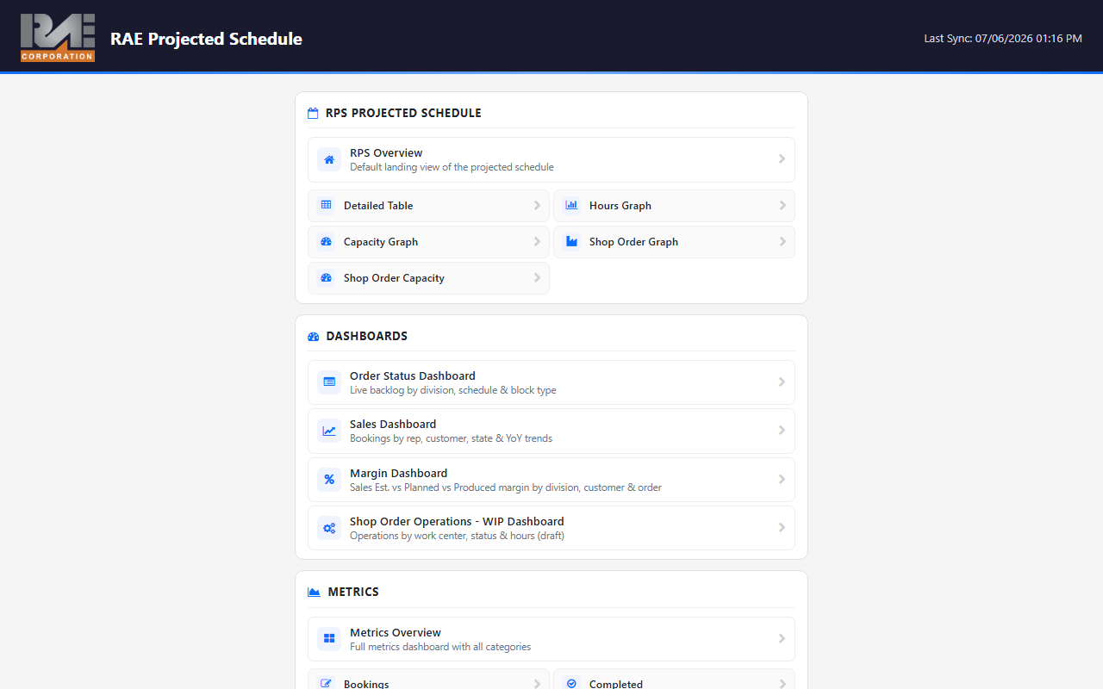The image size is (1103, 689).
Task: Click the RAE Projected Schedule title
Action: (x=206, y=39)
